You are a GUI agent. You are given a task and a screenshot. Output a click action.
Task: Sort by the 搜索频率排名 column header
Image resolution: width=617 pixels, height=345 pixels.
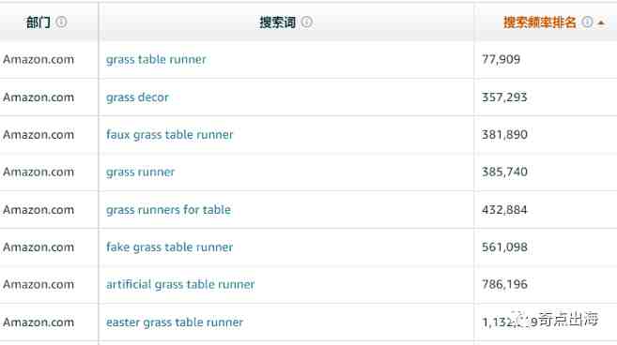(x=539, y=22)
